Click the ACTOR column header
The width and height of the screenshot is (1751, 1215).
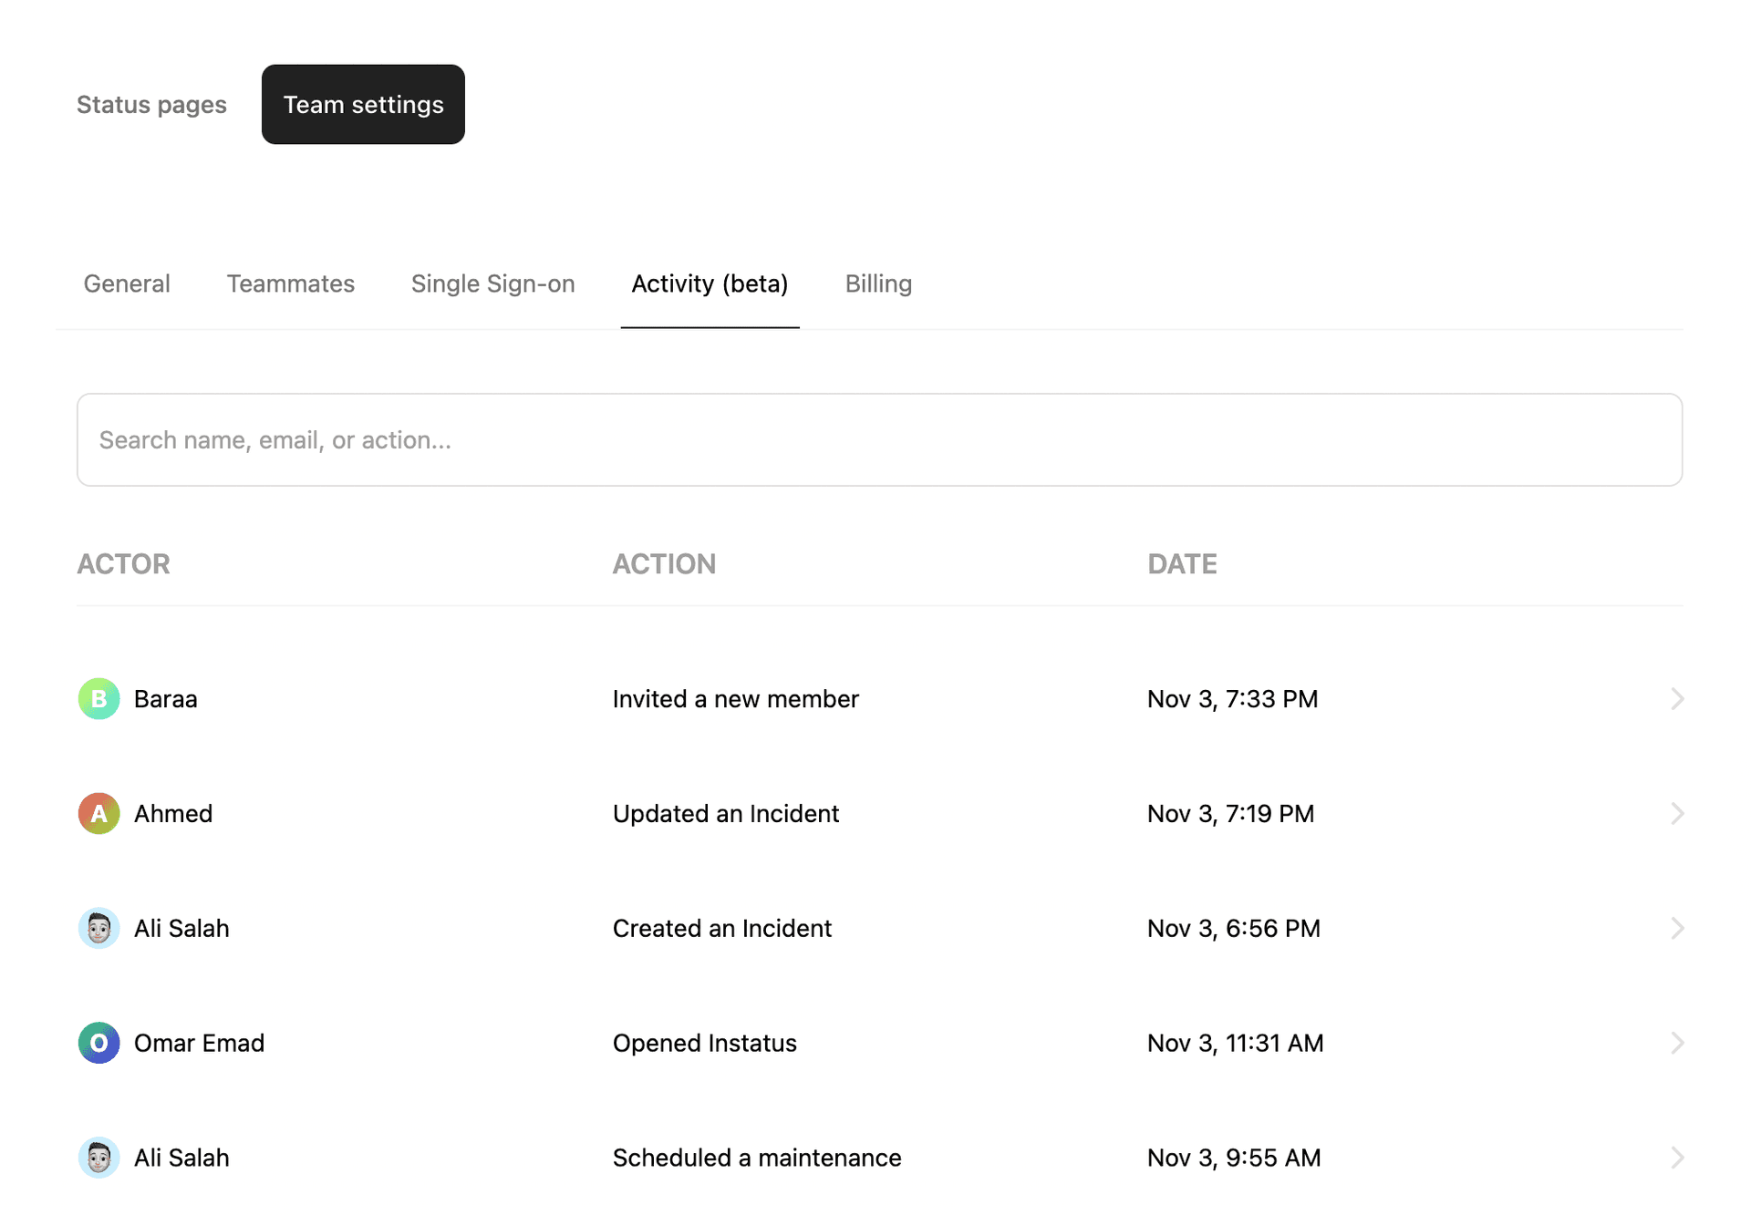point(123,563)
